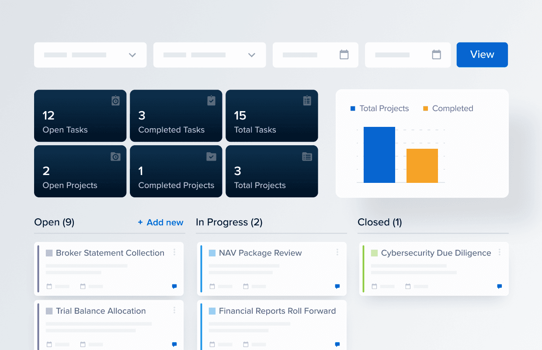Open the three-dot menu on NAV Package Review
This screenshot has height=350, width=542.
(x=337, y=252)
